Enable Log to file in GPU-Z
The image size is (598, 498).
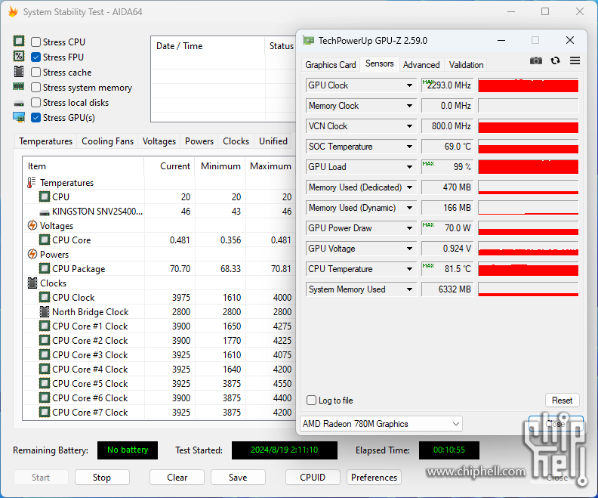tap(312, 400)
